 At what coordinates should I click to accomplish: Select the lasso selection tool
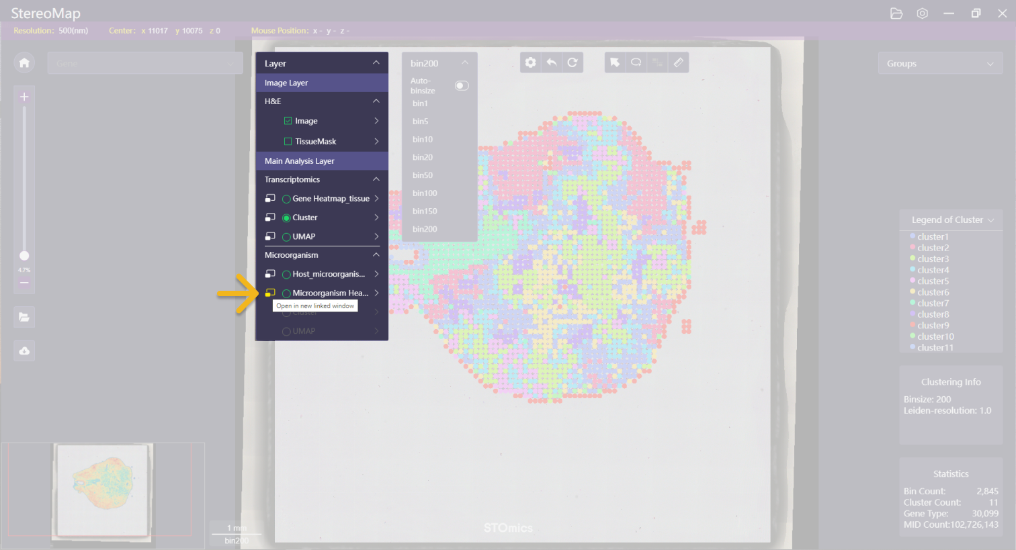click(x=636, y=62)
